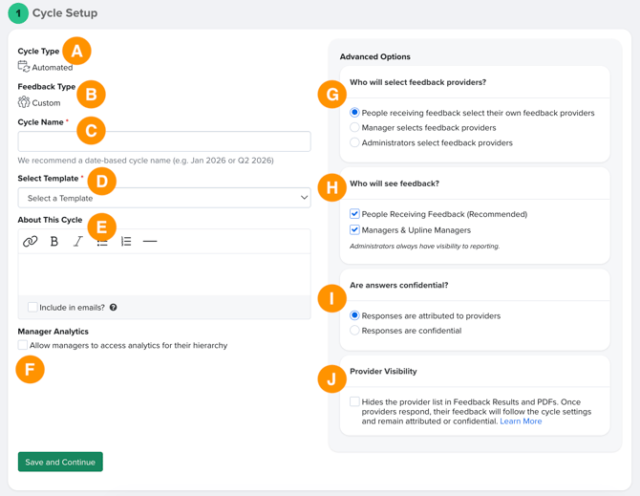640x496 pixels.
Task: Allow managers to access analytics checkbox
Action: click(x=23, y=345)
